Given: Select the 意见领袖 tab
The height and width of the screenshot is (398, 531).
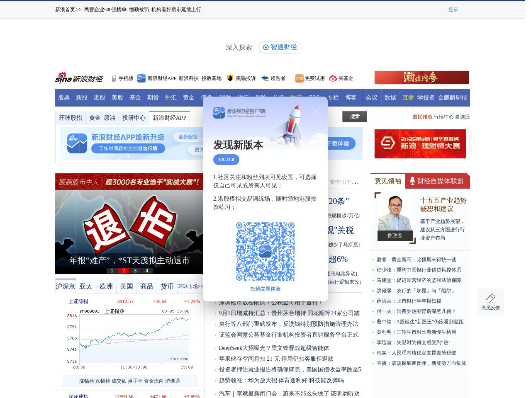Looking at the screenshot, I should (x=388, y=181).
